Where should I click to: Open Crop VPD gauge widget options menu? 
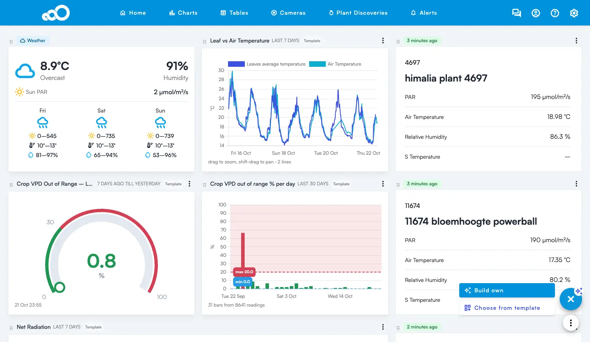(x=190, y=184)
